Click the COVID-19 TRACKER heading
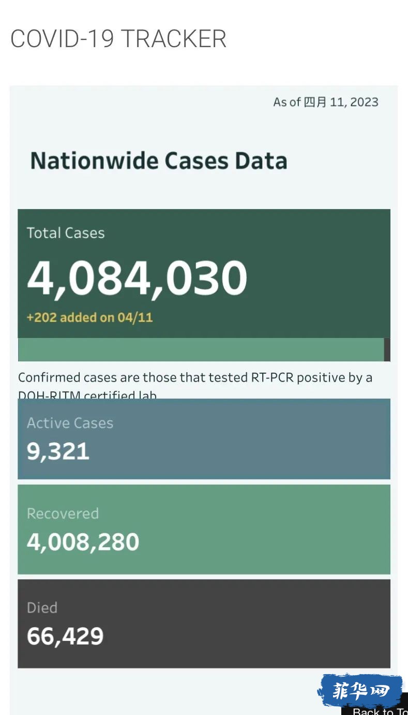Image resolution: width=408 pixels, height=715 pixels. tap(118, 39)
